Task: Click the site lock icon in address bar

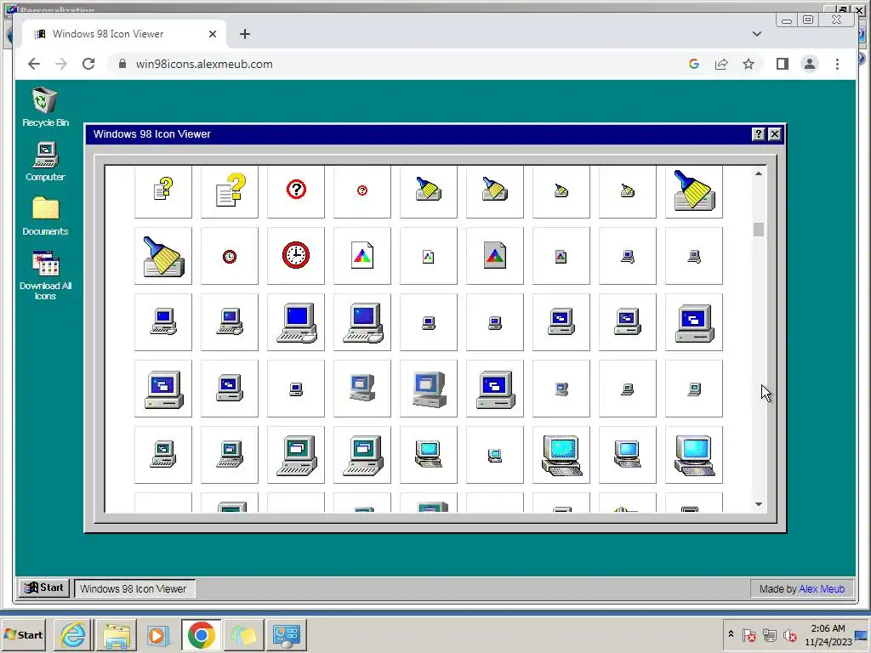Action: point(122,64)
